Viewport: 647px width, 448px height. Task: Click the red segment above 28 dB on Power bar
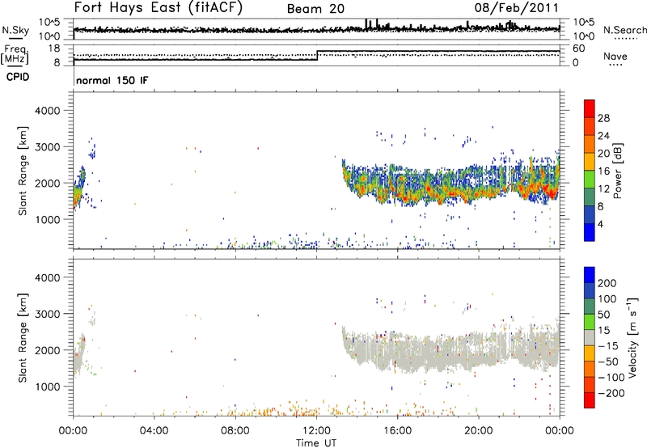click(x=590, y=108)
